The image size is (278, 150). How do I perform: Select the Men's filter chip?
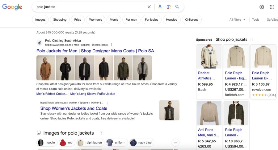click(x=114, y=20)
